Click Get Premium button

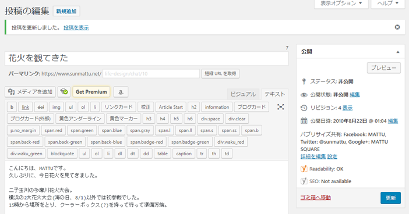91,92
